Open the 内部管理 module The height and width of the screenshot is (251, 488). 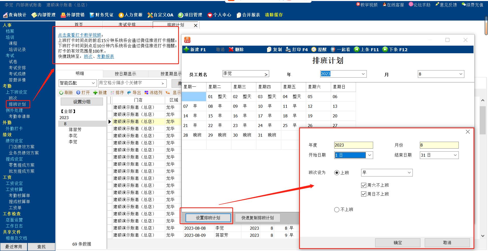point(43,15)
